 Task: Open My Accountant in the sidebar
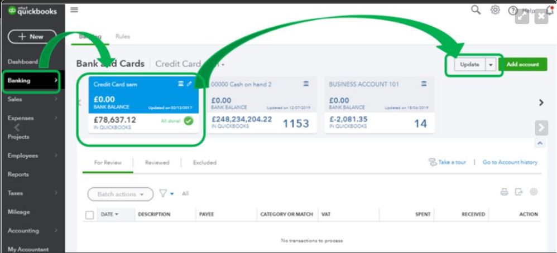click(28, 249)
